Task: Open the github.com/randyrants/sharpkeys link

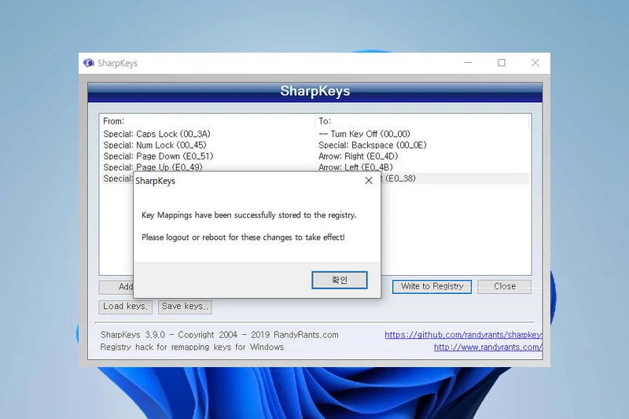Action: (463, 335)
